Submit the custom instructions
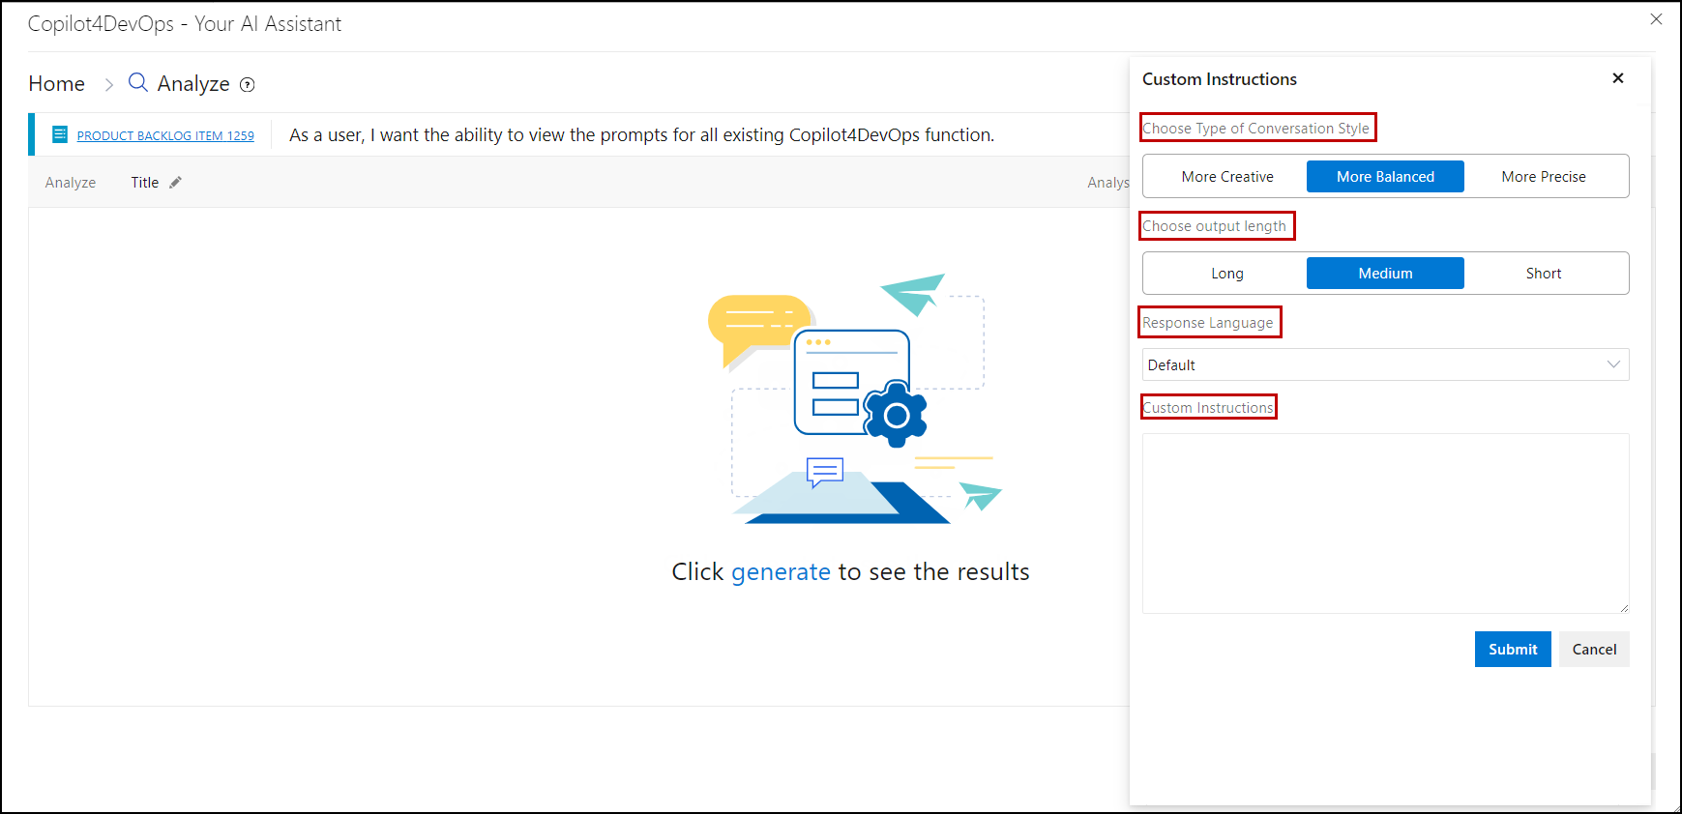Image resolution: width=1682 pixels, height=814 pixels. (x=1513, y=650)
